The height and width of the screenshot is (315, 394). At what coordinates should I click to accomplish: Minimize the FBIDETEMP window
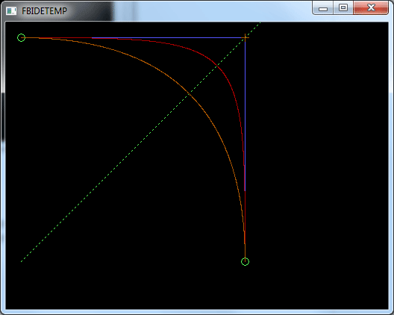[x=322, y=8]
